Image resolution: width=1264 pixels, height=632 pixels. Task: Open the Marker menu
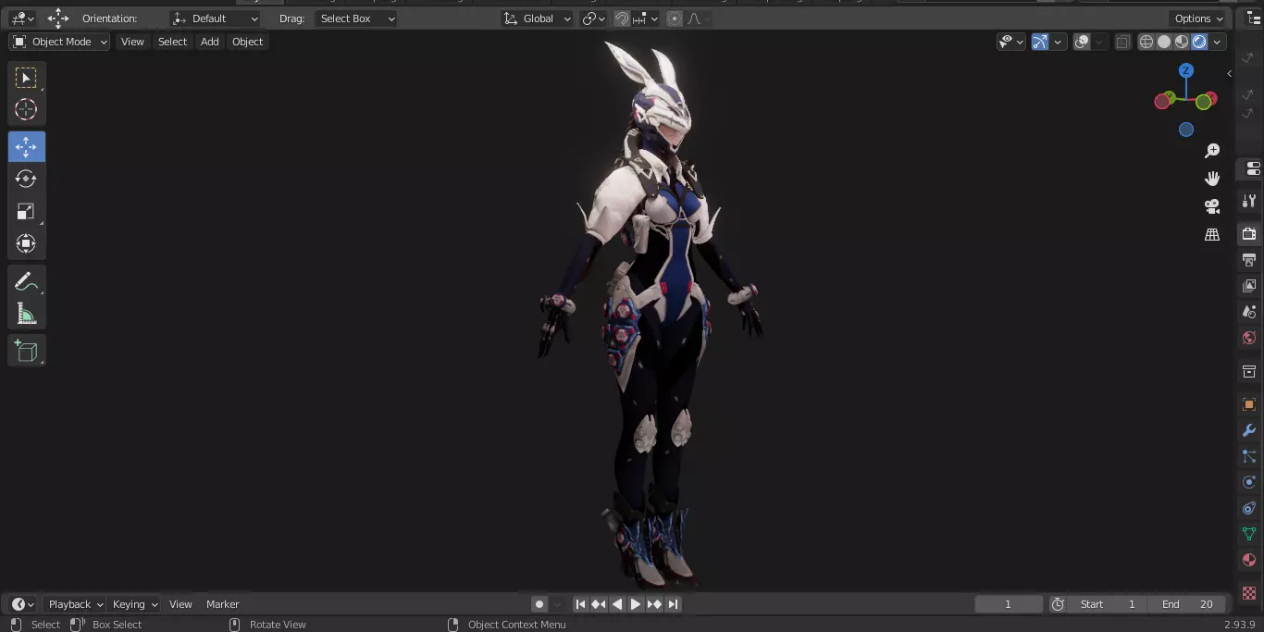pyautogui.click(x=222, y=604)
